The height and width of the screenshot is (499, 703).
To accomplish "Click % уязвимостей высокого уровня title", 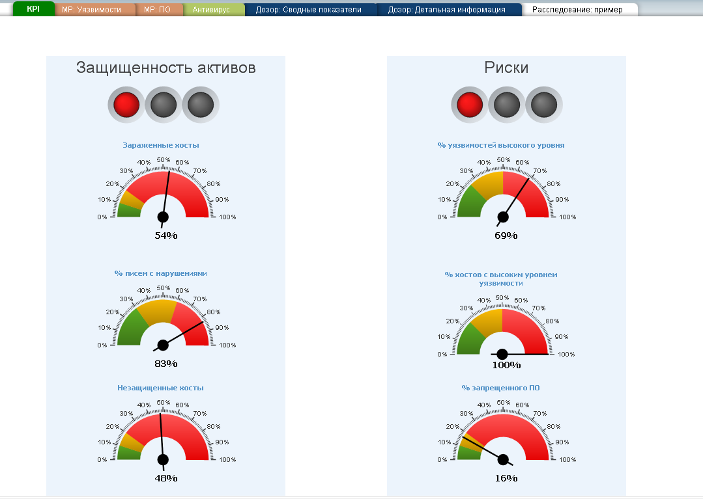I will (x=501, y=145).
